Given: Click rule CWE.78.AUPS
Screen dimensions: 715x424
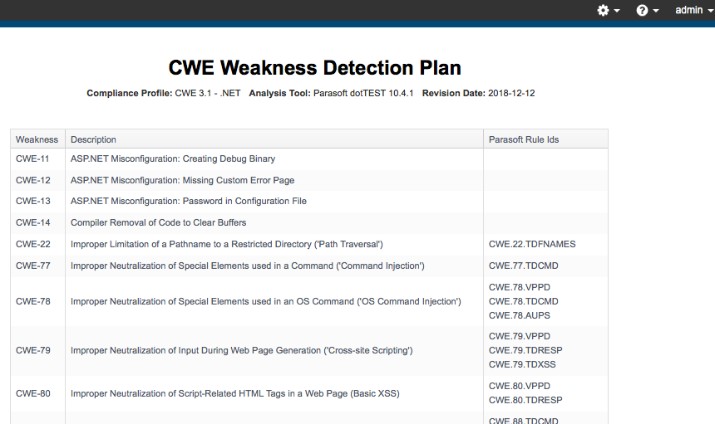Looking at the screenshot, I should click(520, 315).
